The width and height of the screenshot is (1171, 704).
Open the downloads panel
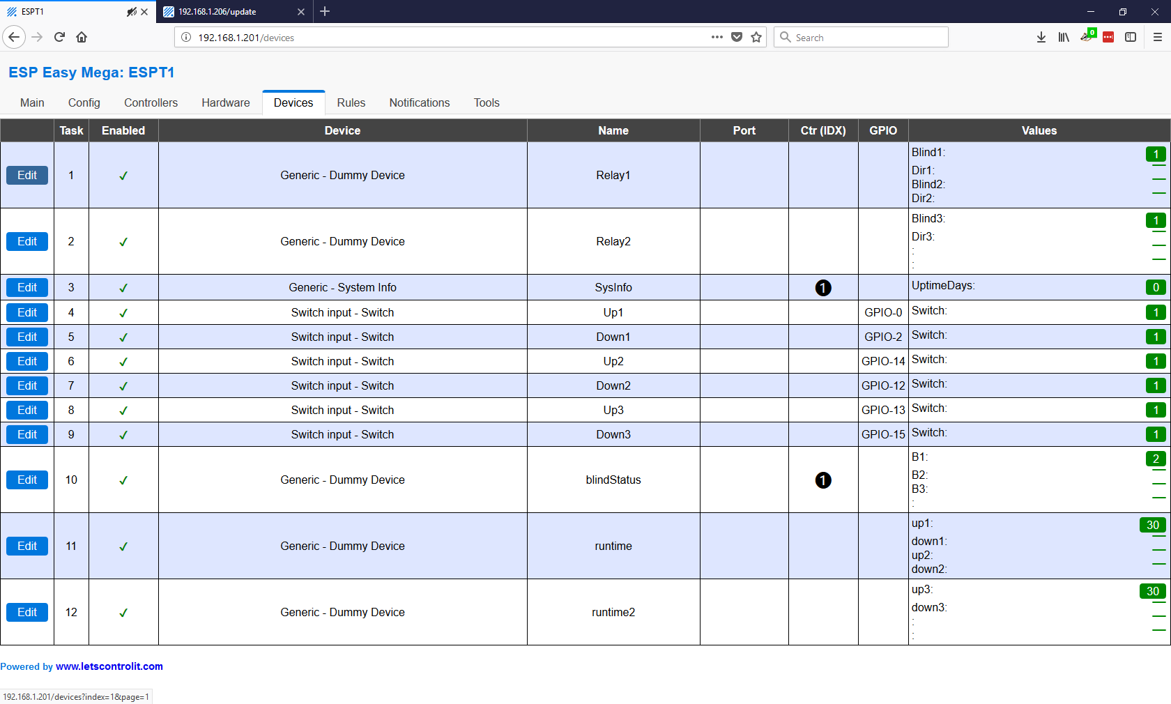tap(1041, 37)
